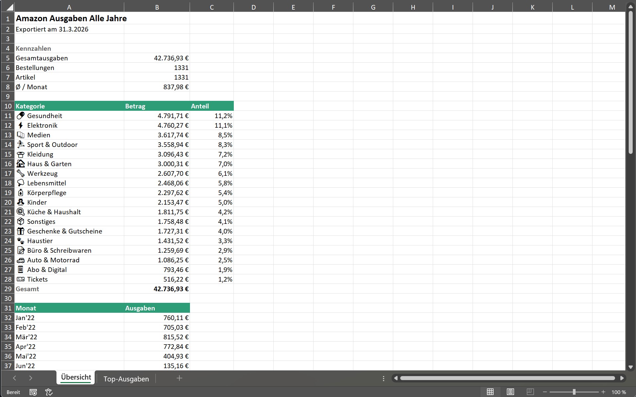Click the 100 % zoom level
636x397 pixels.
(x=619, y=392)
